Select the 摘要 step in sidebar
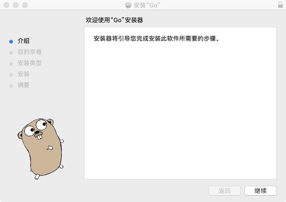Viewport: 286px width, 202px height. point(24,85)
